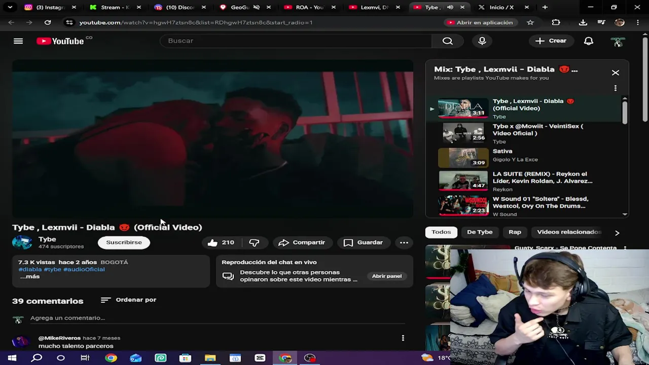
Task: Play Tybe x Mowiit VeintiSex thumbnail
Action: 463,133
